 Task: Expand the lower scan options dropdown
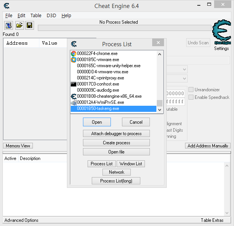point(184,79)
